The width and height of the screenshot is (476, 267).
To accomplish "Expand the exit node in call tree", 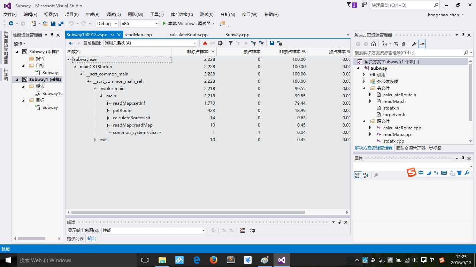I will pyautogui.click(x=95, y=140).
